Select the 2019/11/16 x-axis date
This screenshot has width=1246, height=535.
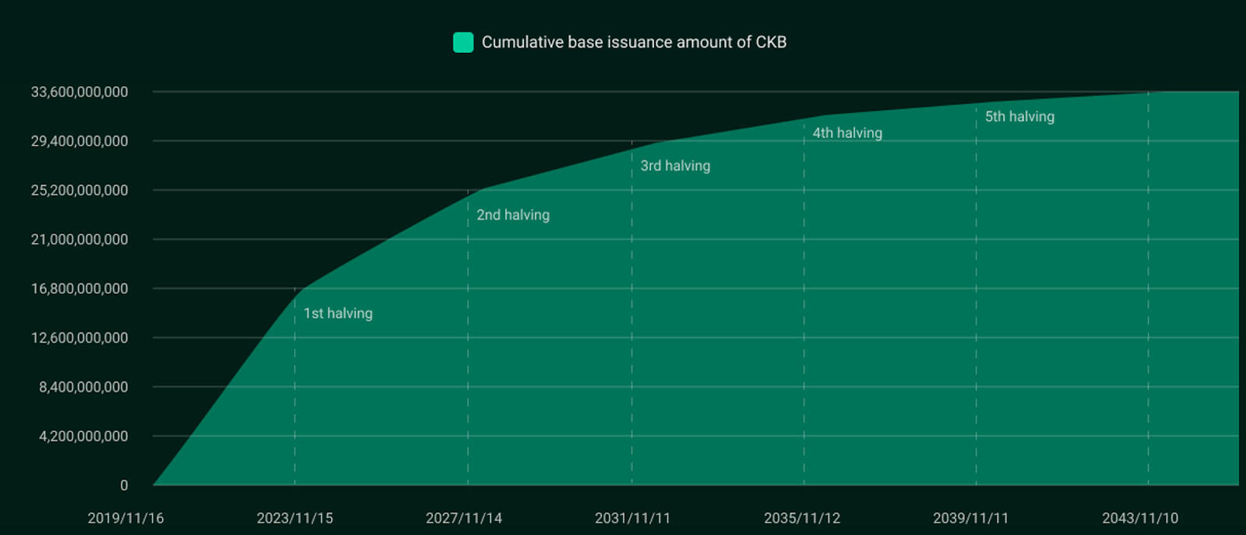pyautogui.click(x=125, y=518)
